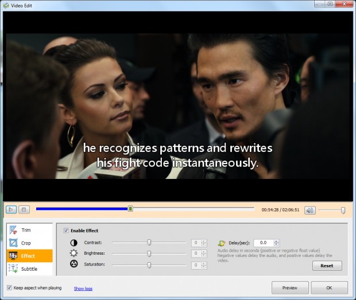The image size is (356, 300).
Task: Click the Crop frame icon
Action: [13, 243]
